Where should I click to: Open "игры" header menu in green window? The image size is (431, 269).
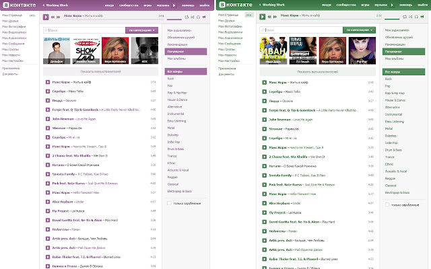click(x=365, y=5)
